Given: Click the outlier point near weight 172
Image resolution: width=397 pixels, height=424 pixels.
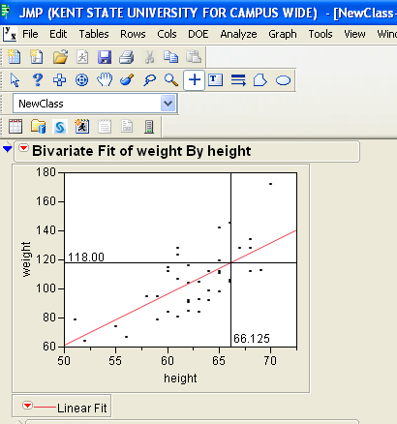Looking at the screenshot, I should pyautogui.click(x=270, y=184).
